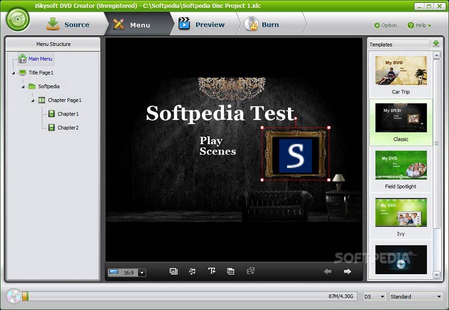Click the pencil and ruler Menu icon

pyautogui.click(x=118, y=25)
